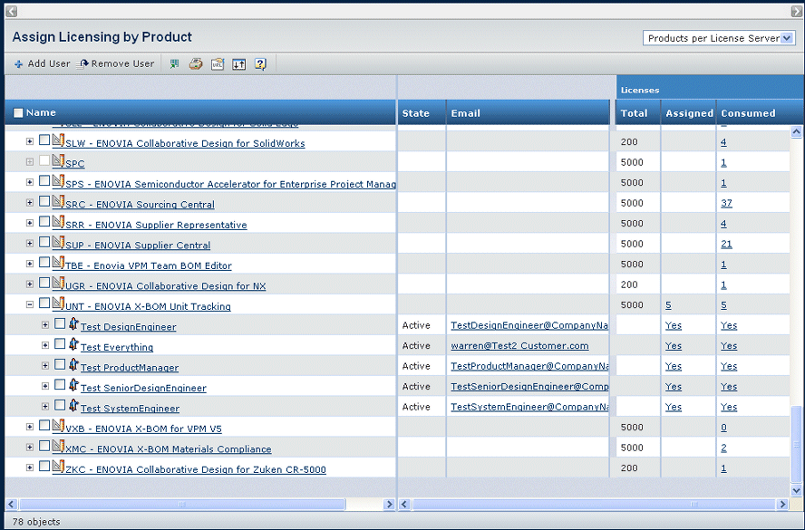Sort by the Assigned column header
Screen dimensions: 805x530
pyautogui.click(x=689, y=113)
